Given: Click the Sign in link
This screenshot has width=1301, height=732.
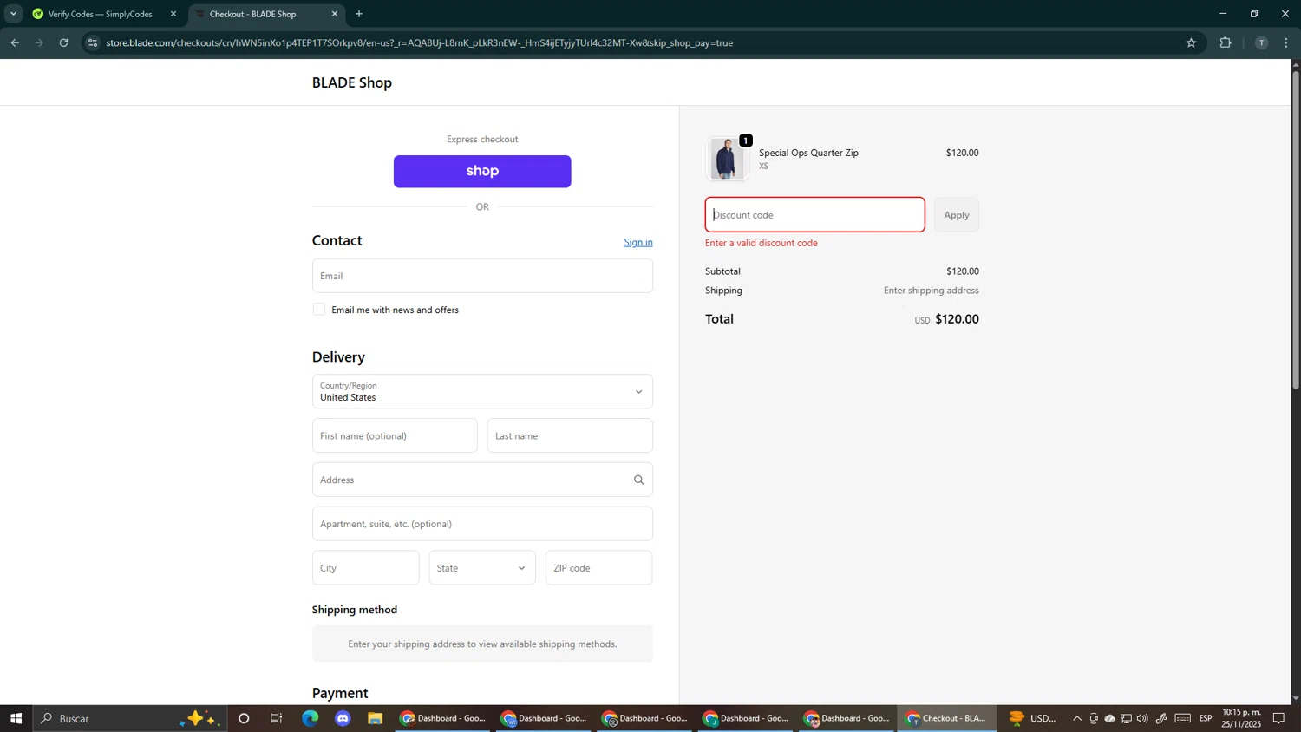Looking at the screenshot, I should [638, 242].
